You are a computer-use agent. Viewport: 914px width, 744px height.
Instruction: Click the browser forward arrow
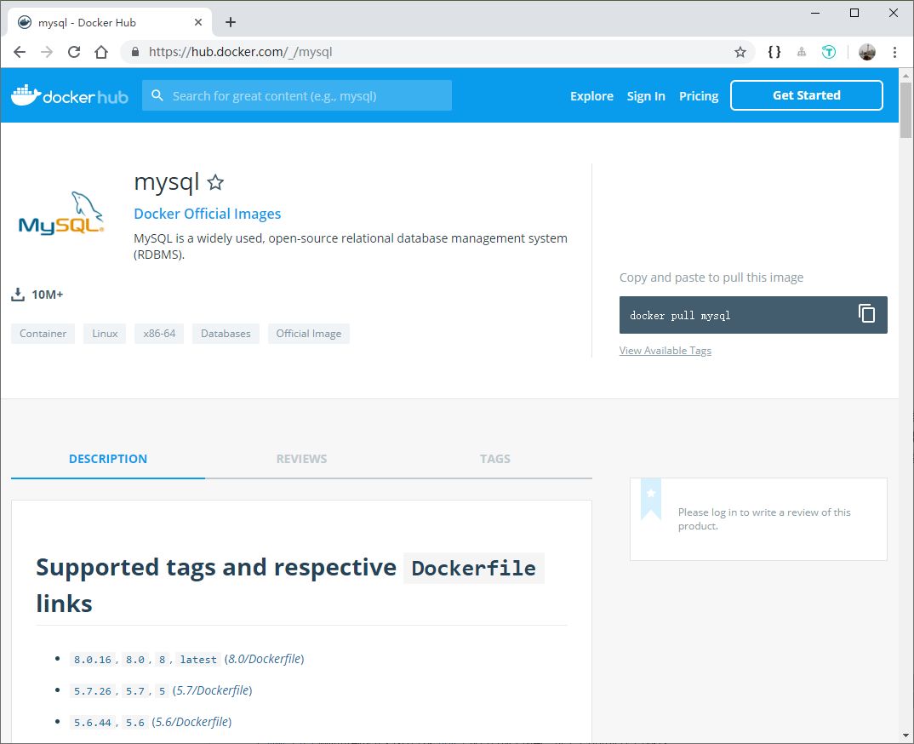tap(47, 52)
